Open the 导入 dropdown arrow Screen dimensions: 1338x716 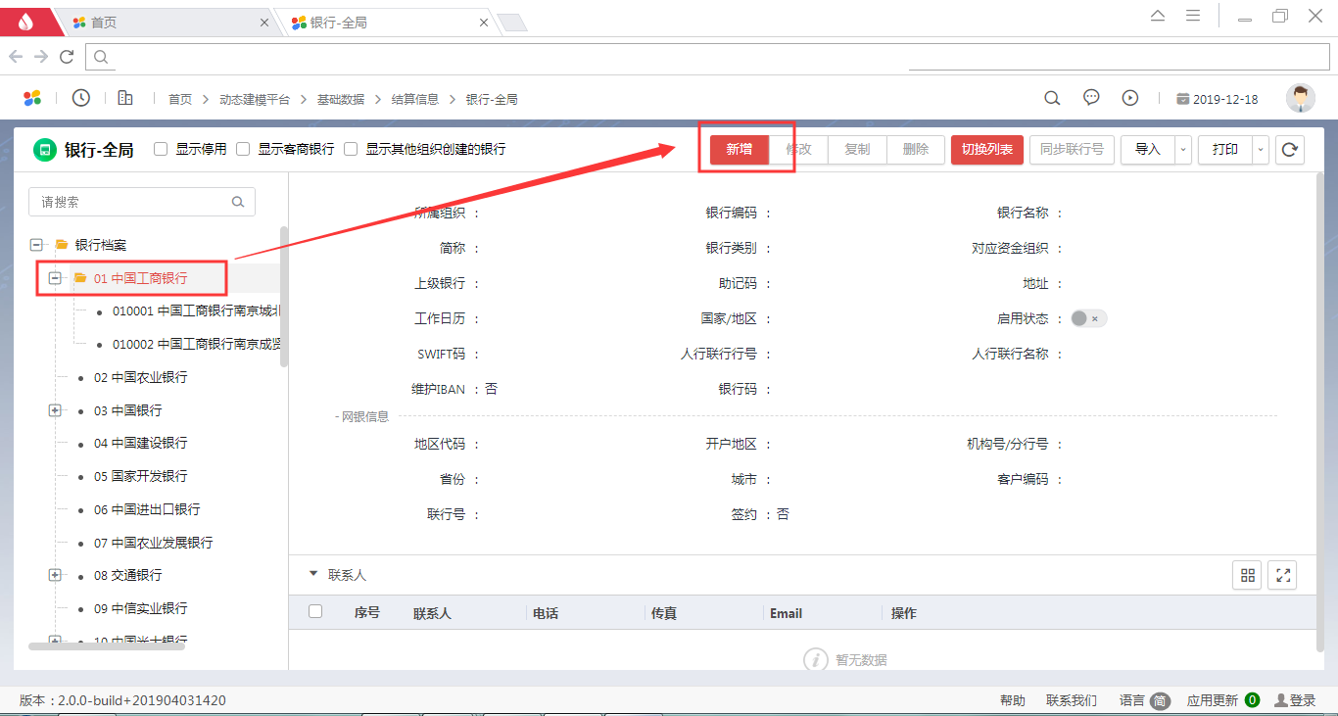tap(1183, 150)
